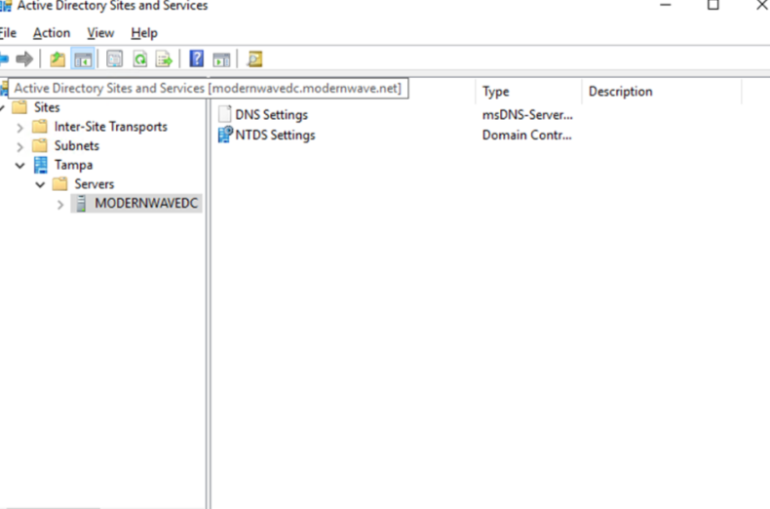Expand the Inter-Site Transports node
Image resolution: width=770 pixels, height=509 pixels.
[20, 127]
